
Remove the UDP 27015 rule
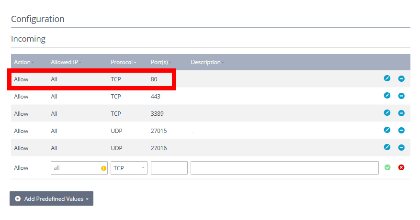pyautogui.click(x=401, y=130)
